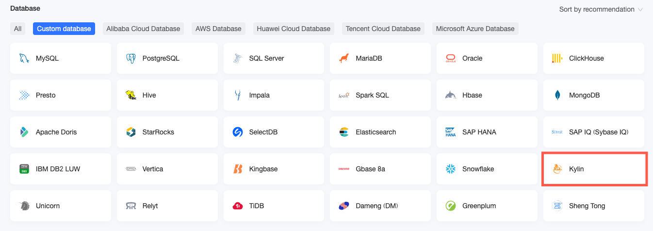
Task: Click the Hive bee icon
Action: coord(131,95)
